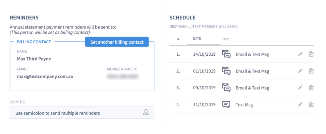Image resolution: width=326 pixels, height=134 pixels.
Task: Click the blurred mobile number value
Action: tap(123, 77)
